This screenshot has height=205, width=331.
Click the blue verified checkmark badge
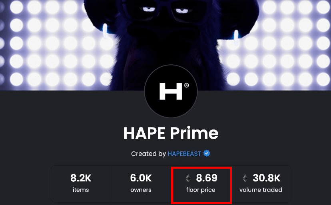(207, 153)
